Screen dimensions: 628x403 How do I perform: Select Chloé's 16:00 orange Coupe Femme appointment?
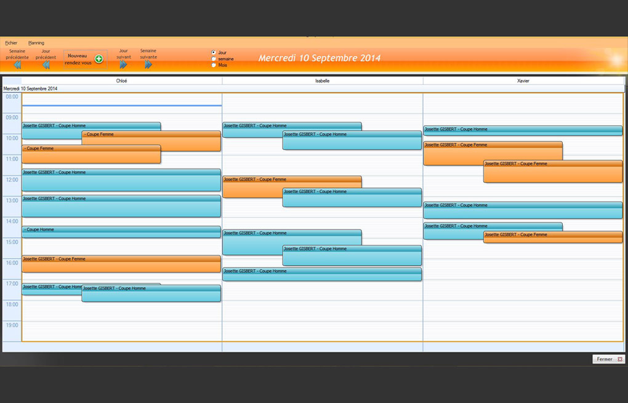(121, 265)
